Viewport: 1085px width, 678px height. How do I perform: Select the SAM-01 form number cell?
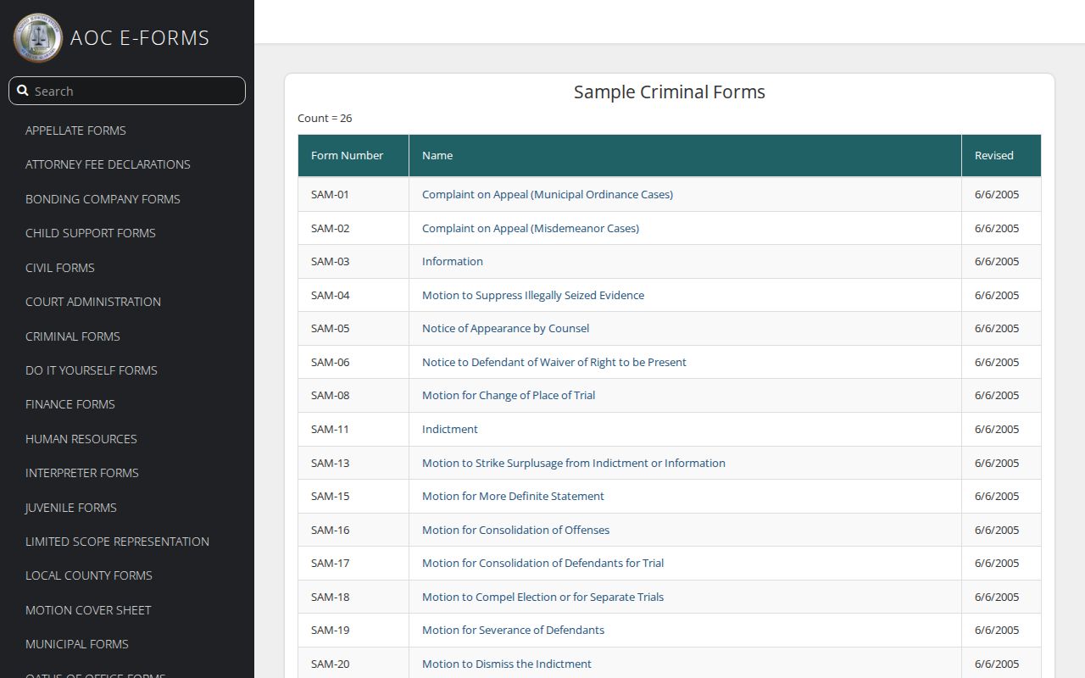point(353,194)
